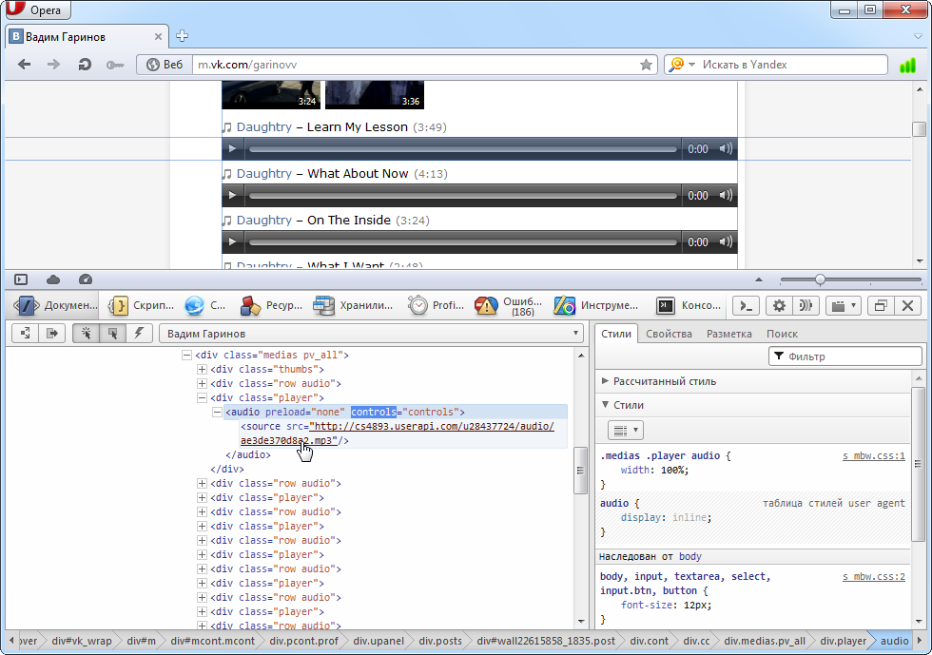Open the Скрипты Dragonfly tab
This screenshot has width=932, height=655.
tap(142, 305)
